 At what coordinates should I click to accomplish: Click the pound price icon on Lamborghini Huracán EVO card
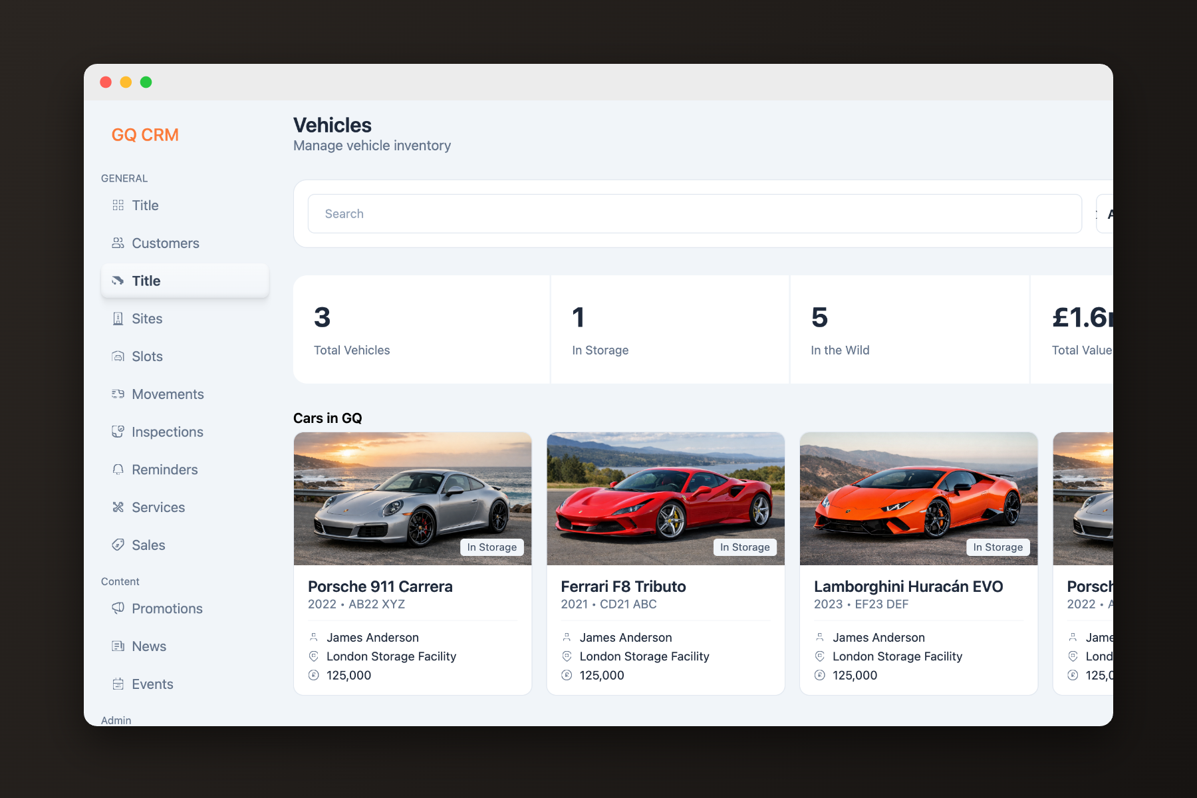[820, 675]
